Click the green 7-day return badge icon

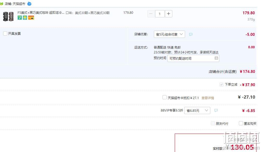pos(20,18)
